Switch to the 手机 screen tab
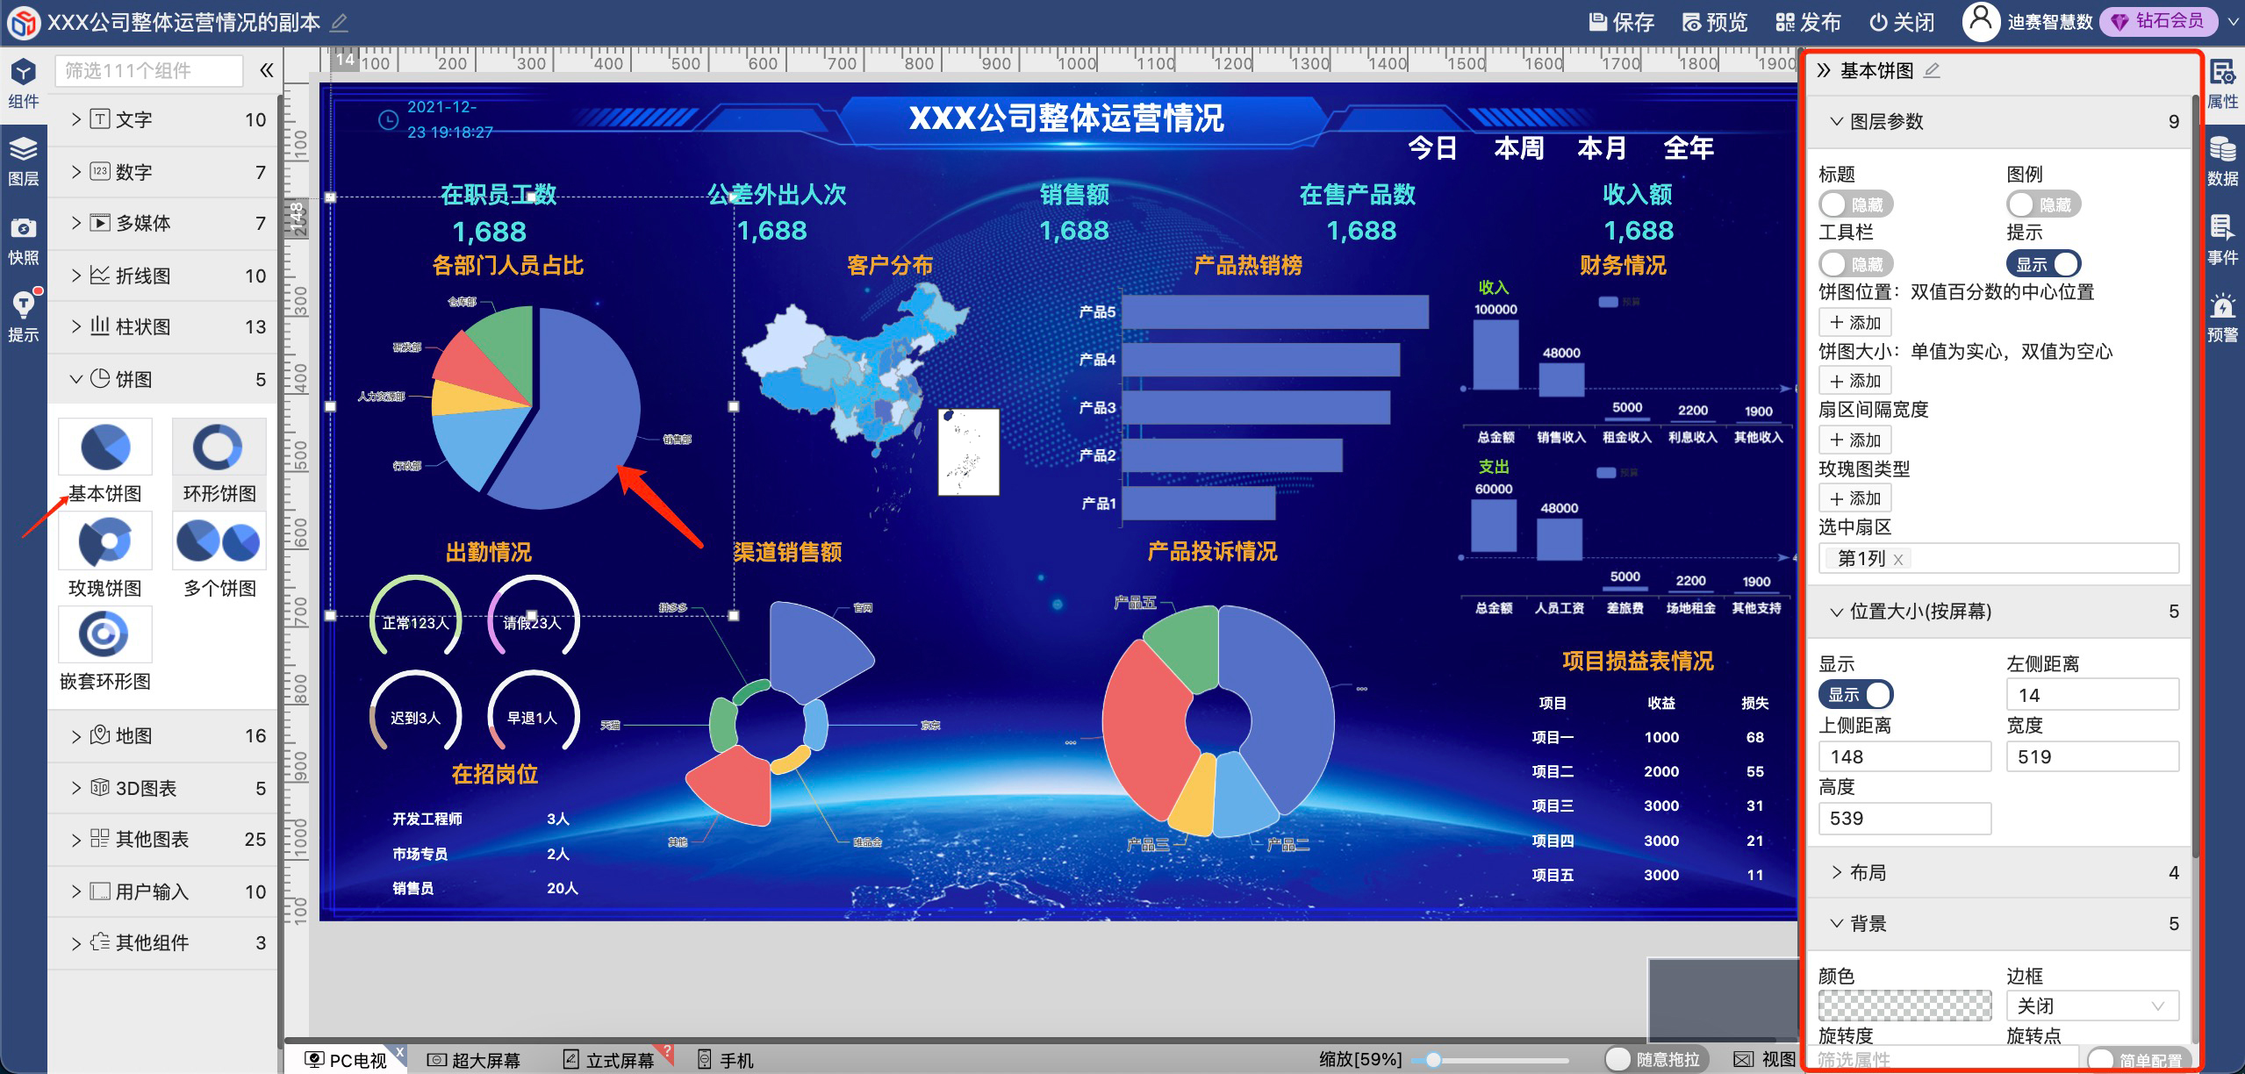 (x=725, y=1060)
